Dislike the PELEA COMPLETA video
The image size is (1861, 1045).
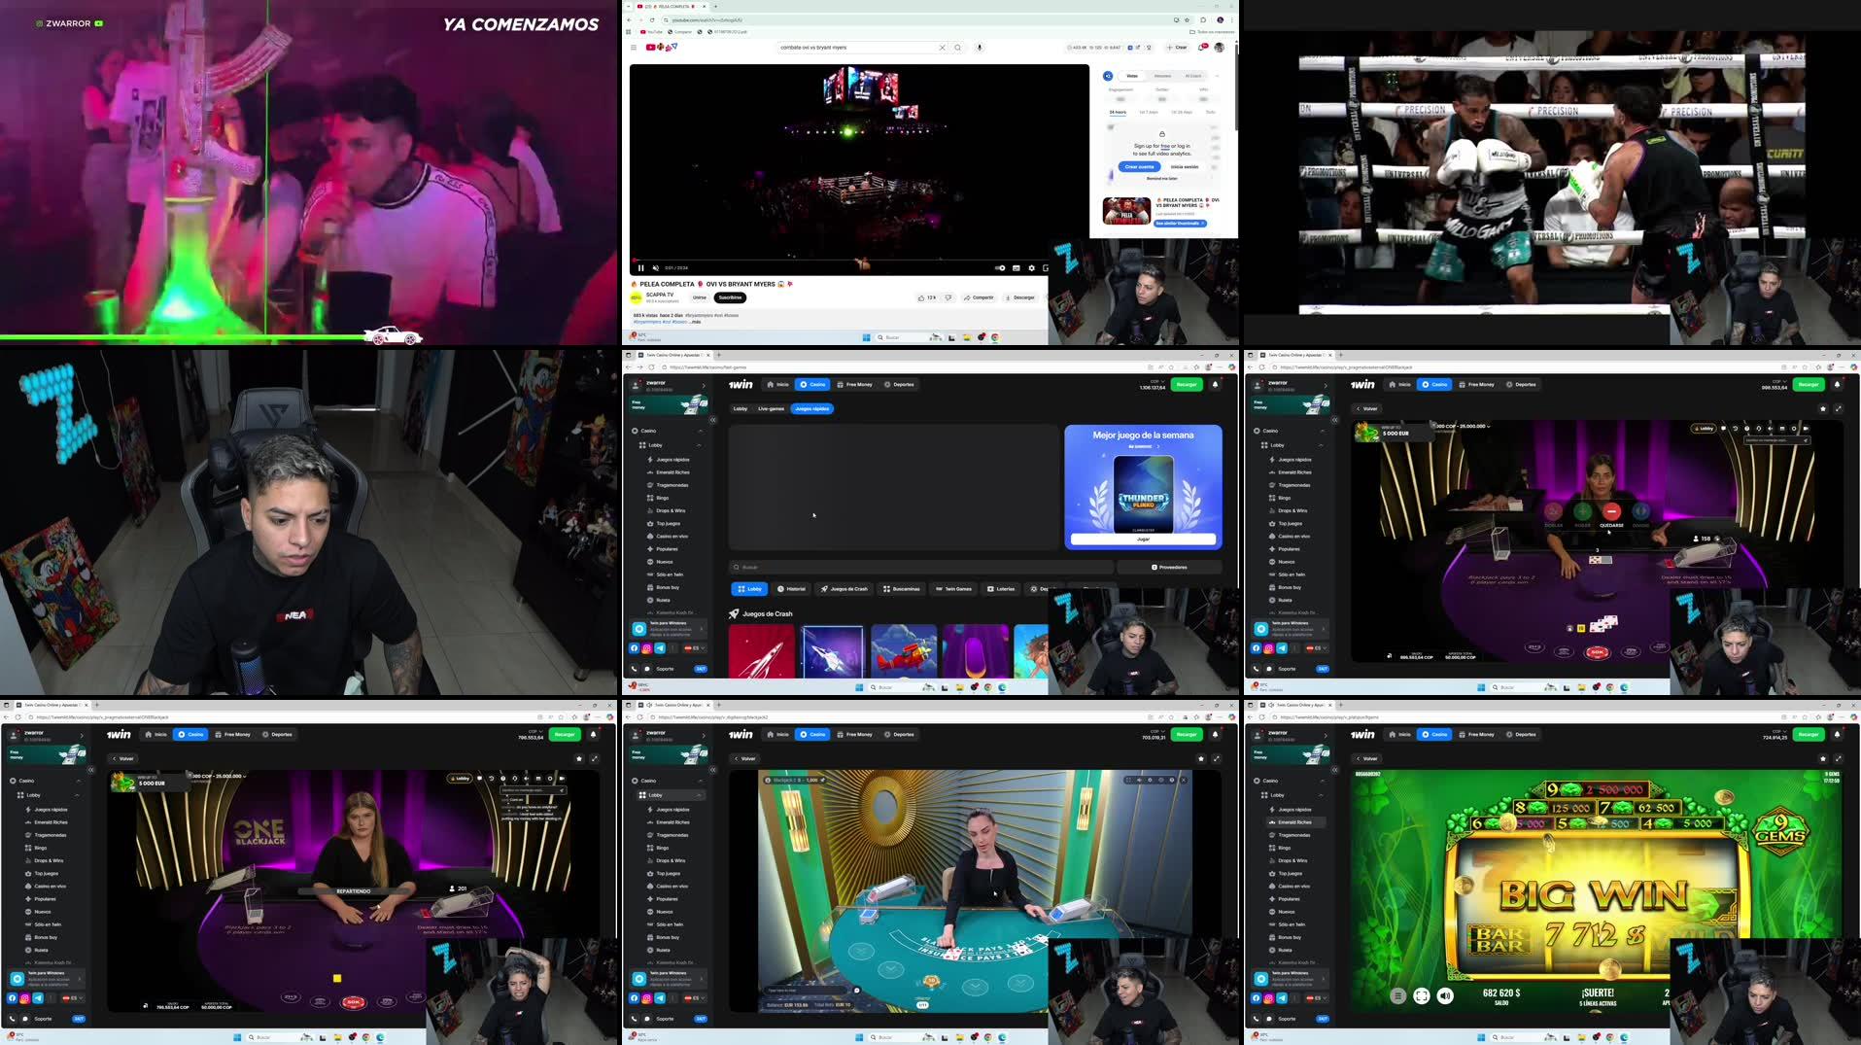pyautogui.click(x=948, y=297)
